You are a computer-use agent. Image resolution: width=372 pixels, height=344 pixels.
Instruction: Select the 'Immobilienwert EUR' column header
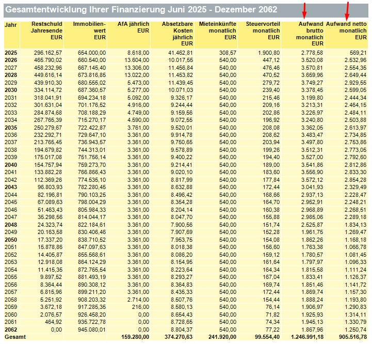[x=89, y=30]
